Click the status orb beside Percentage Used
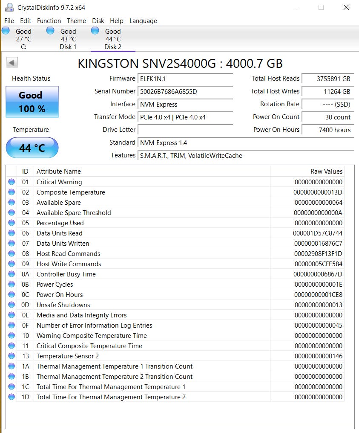359x433 pixels. (x=11, y=223)
